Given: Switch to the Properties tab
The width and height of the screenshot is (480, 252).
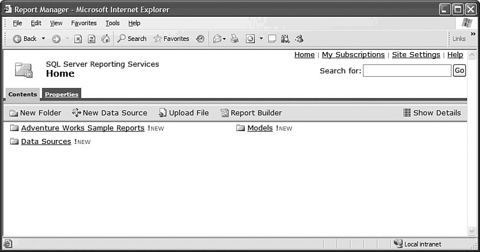Looking at the screenshot, I should click(x=62, y=94).
